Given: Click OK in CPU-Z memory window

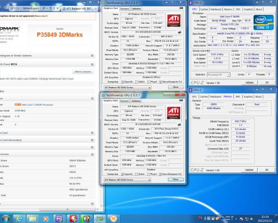Looking at the screenshot, I should pos(266,170).
